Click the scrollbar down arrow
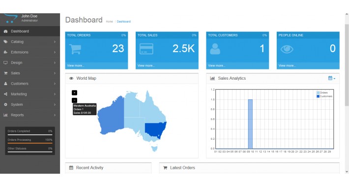The height and width of the screenshot is (187, 349). [x=347, y=172]
